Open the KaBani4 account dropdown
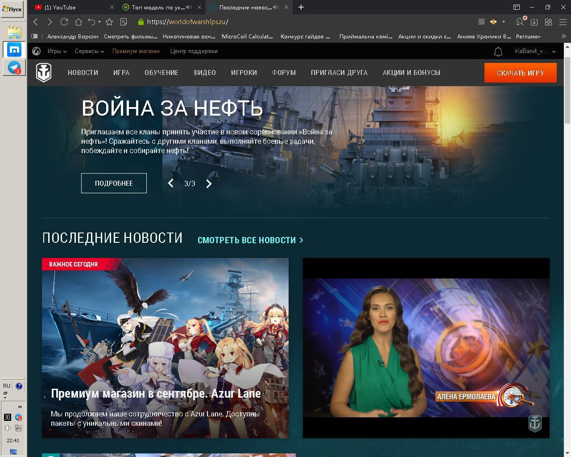The height and width of the screenshot is (457, 571). [535, 51]
